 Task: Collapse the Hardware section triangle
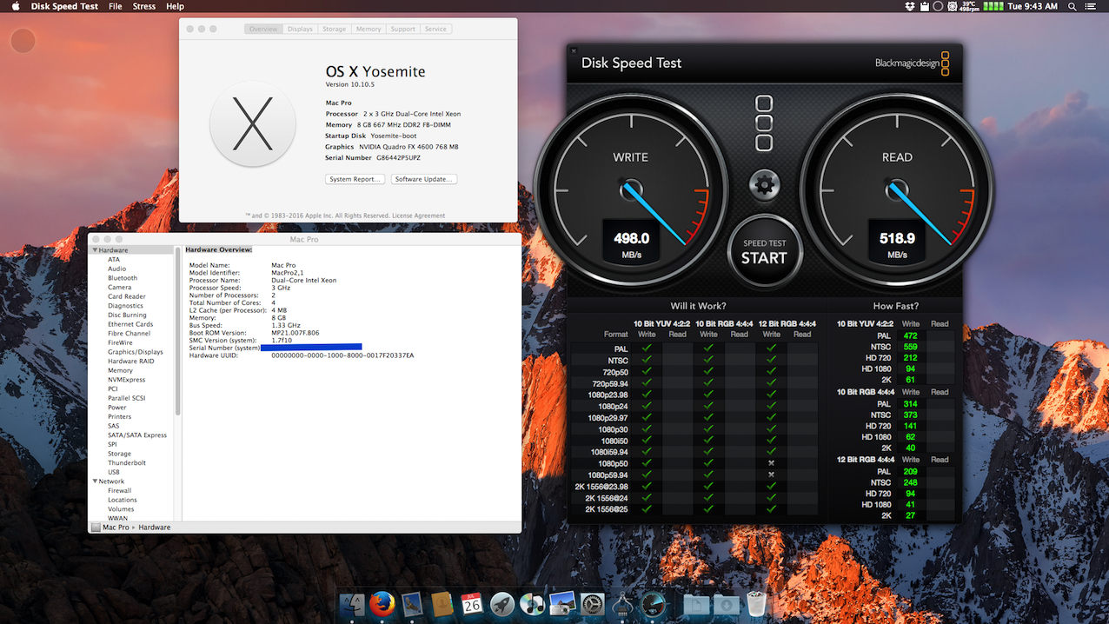[95, 250]
